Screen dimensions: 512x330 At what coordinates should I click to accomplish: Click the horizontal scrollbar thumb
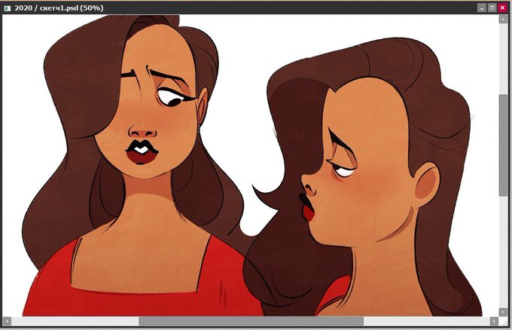251,322
